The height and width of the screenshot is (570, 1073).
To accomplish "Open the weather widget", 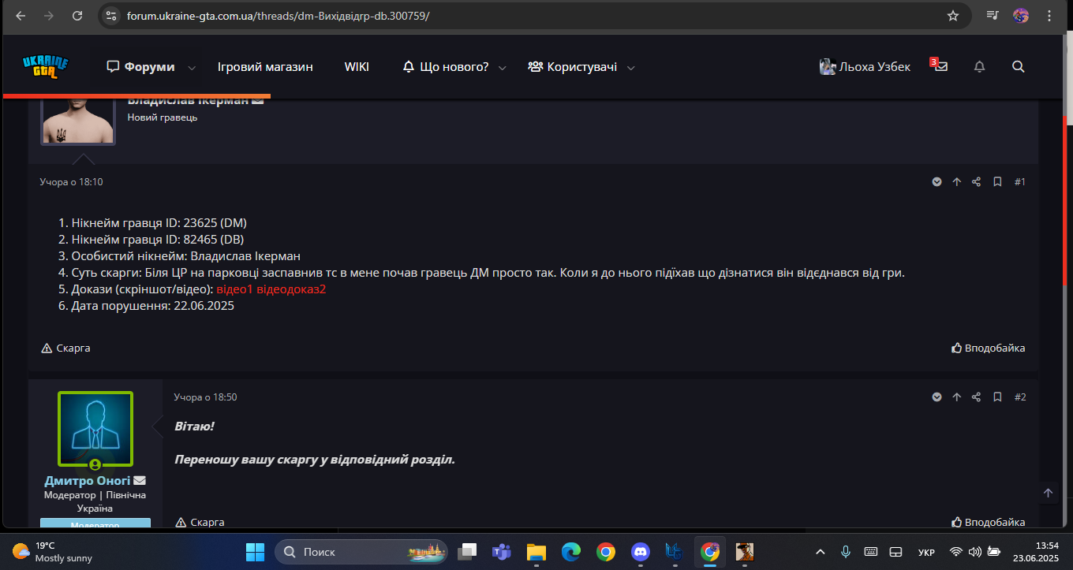I will 53,551.
